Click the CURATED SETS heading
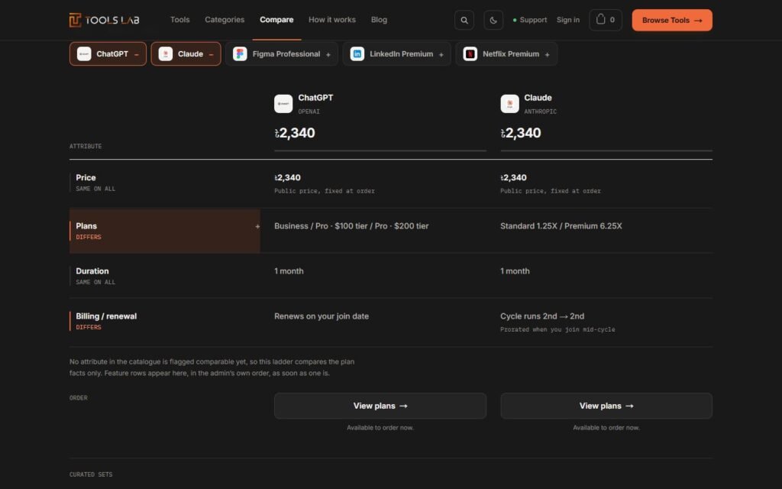The width and height of the screenshot is (782, 489). click(91, 474)
